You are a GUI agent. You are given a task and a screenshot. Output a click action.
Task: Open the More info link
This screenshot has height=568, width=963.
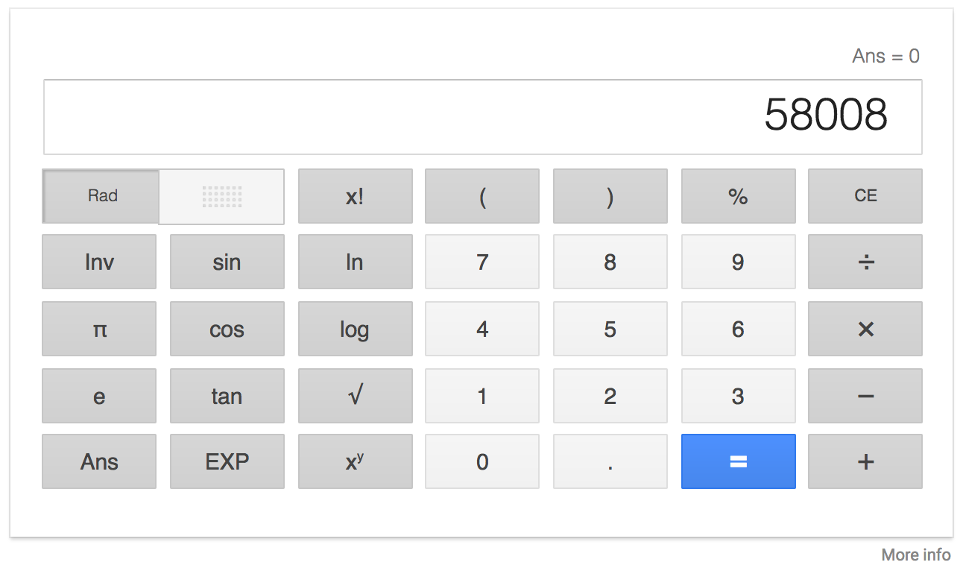tap(916, 555)
